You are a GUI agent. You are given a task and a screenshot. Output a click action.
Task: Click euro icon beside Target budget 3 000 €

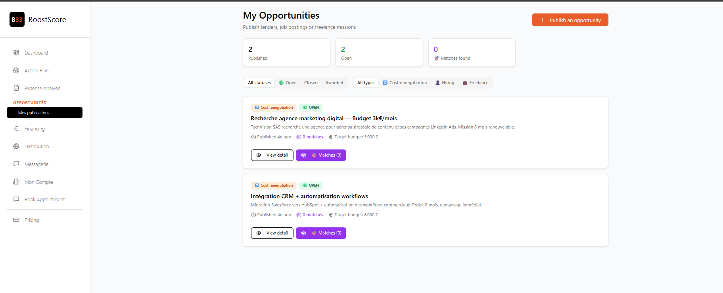(331, 137)
